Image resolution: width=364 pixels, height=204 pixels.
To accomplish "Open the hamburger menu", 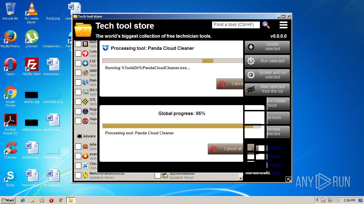I will [x=284, y=25].
